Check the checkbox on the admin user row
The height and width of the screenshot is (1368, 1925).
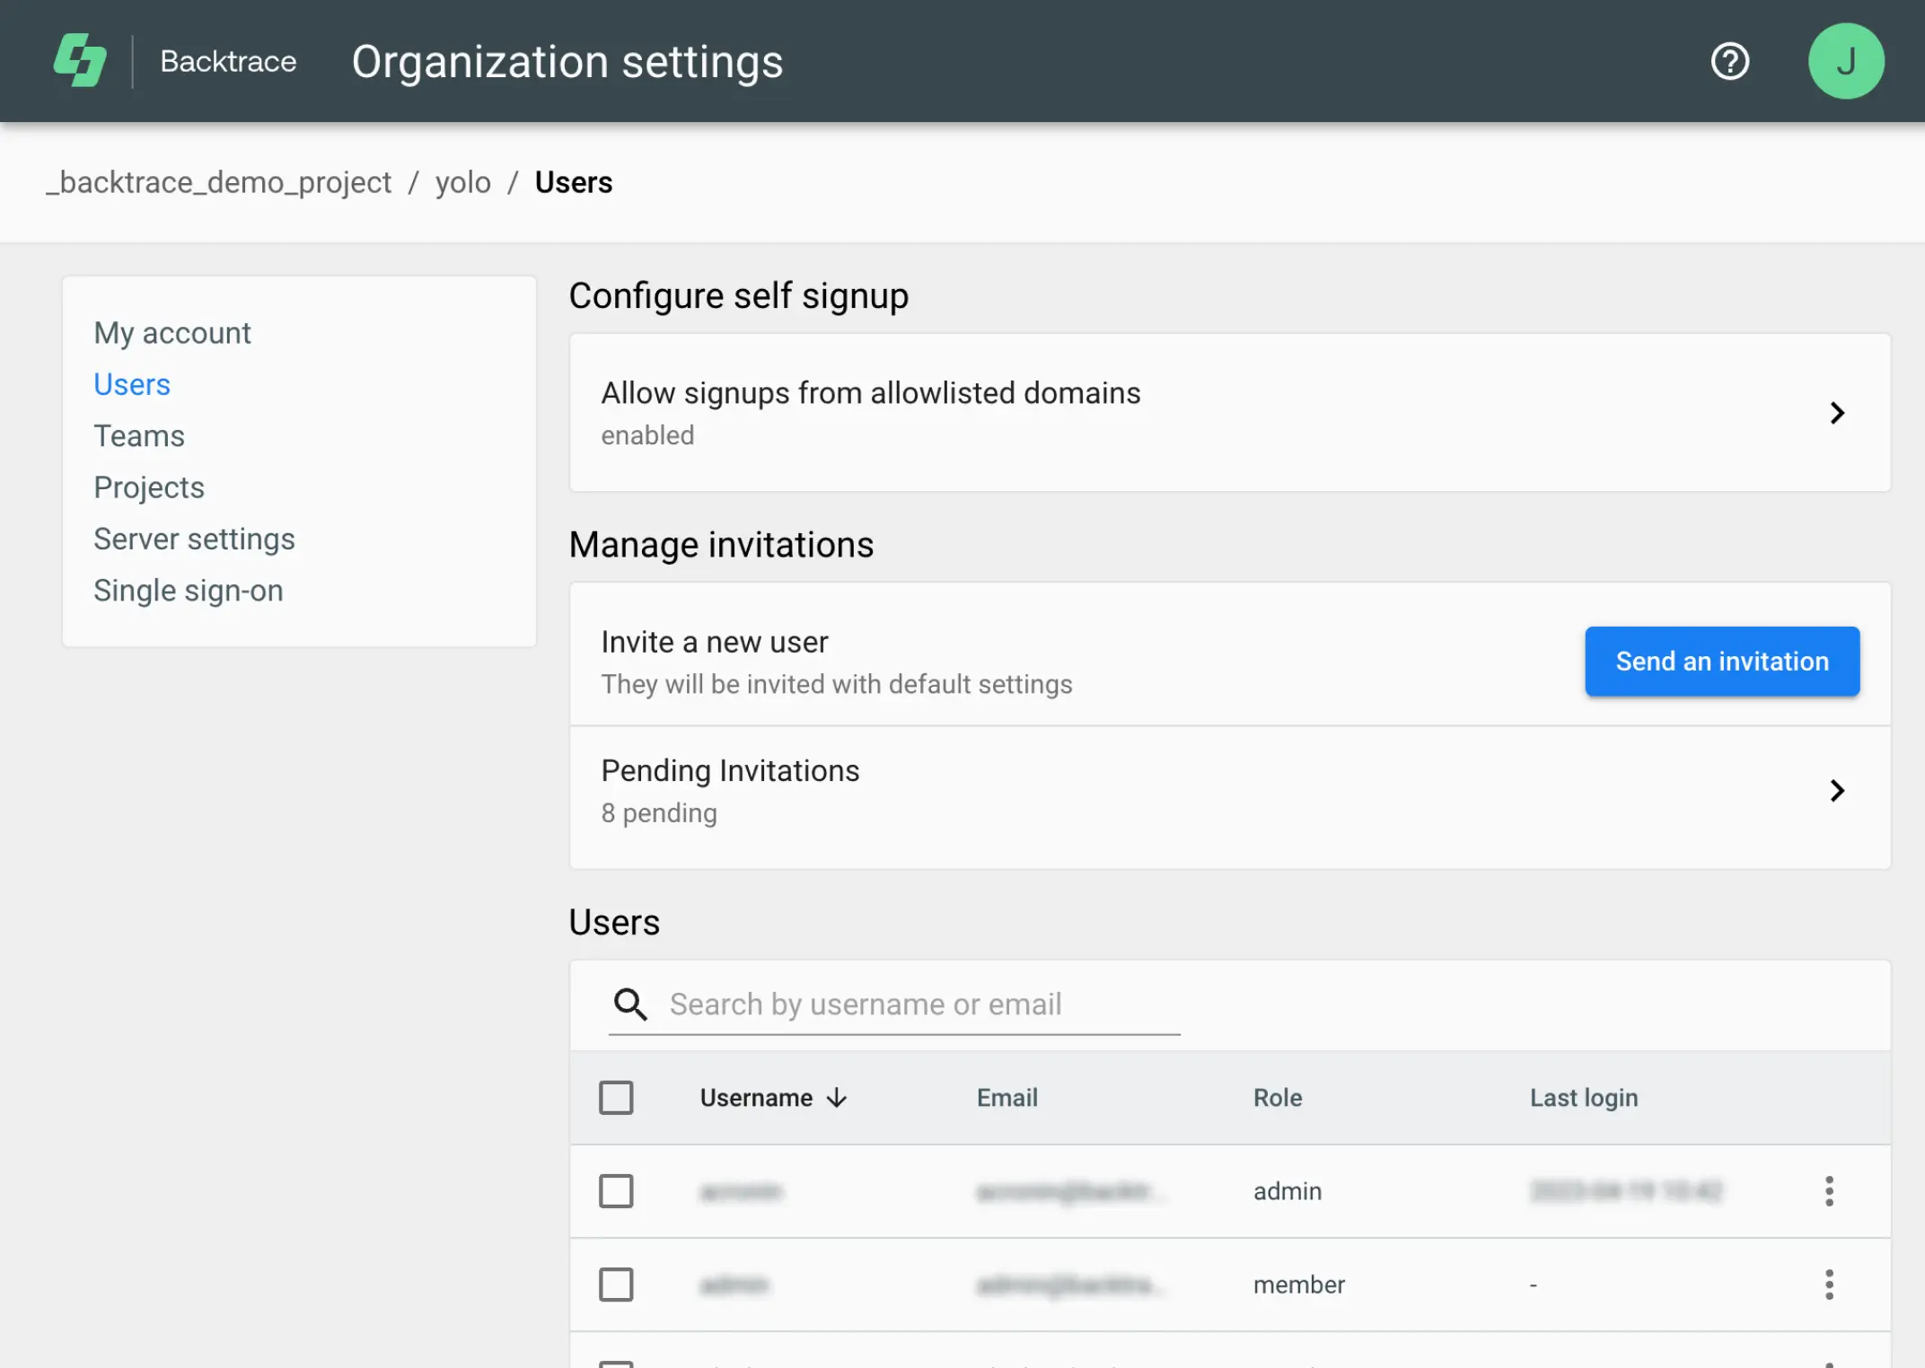coord(616,1191)
